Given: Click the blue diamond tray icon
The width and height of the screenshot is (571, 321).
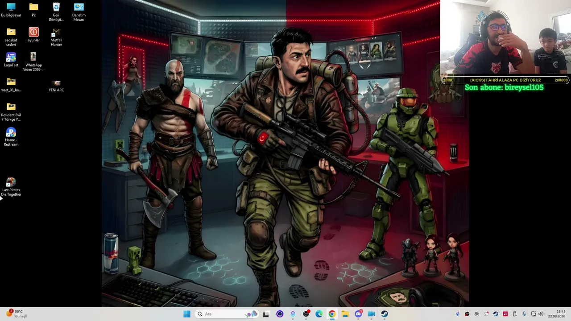Looking at the screenshot, I should tap(458, 314).
